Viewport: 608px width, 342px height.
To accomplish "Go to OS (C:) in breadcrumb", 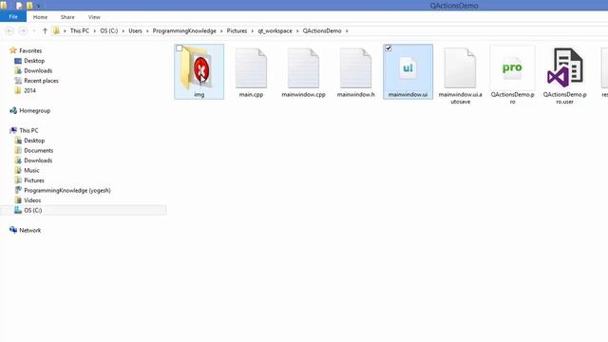I will (x=109, y=30).
